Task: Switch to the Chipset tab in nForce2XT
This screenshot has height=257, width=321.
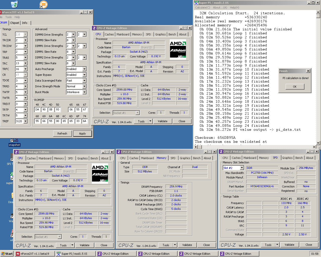Action: 15,23
